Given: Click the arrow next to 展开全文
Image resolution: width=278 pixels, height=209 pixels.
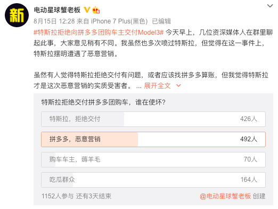Looking at the screenshot, I should pyautogui.click(x=178, y=86).
